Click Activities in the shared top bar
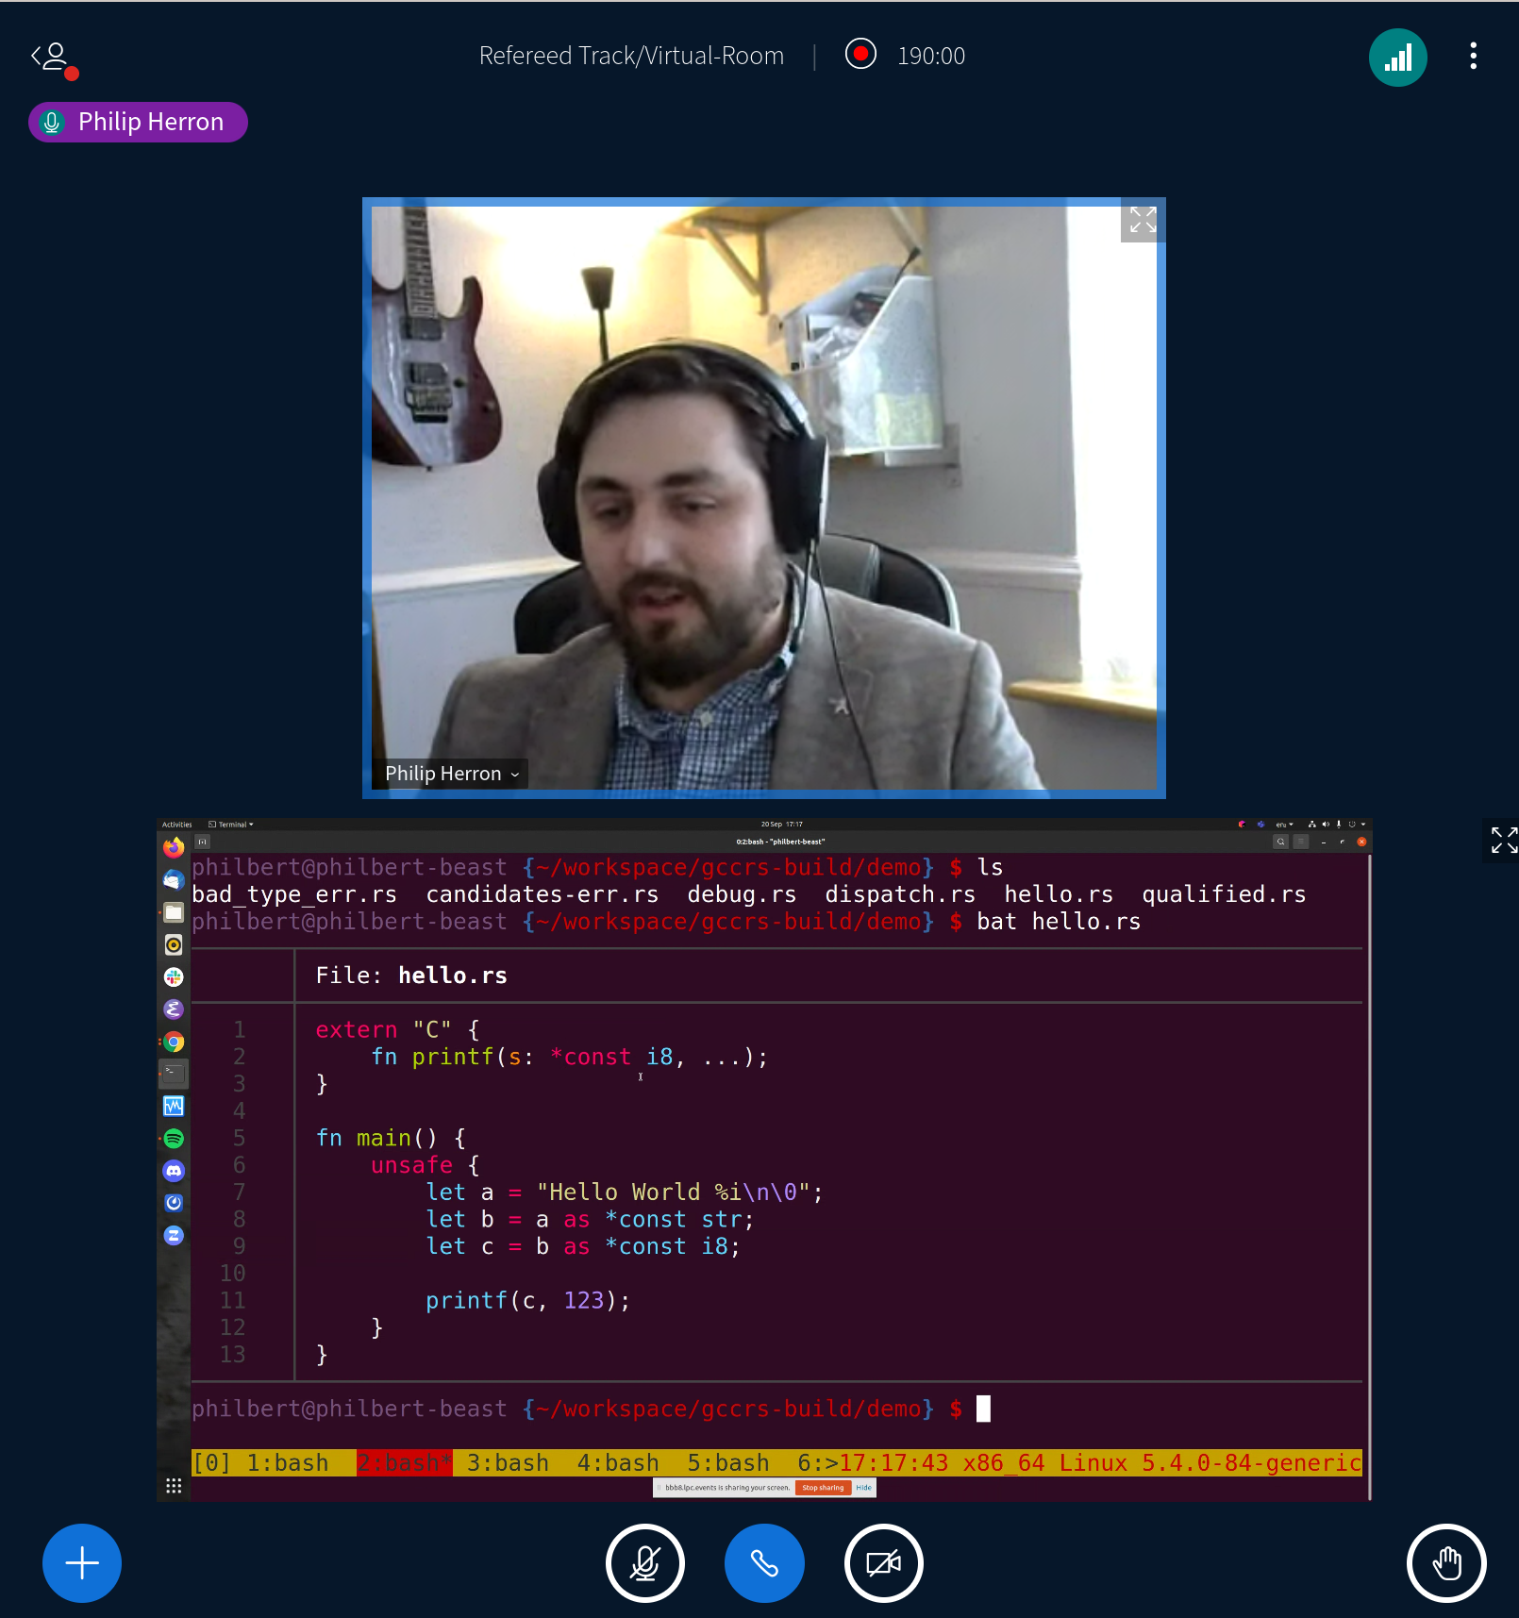The width and height of the screenshot is (1519, 1618). [x=176, y=825]
